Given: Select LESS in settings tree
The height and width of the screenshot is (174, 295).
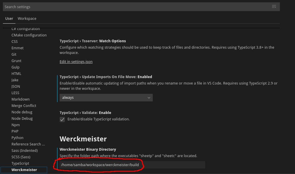Looking at the screenshot, I should [x=15, y=93].
